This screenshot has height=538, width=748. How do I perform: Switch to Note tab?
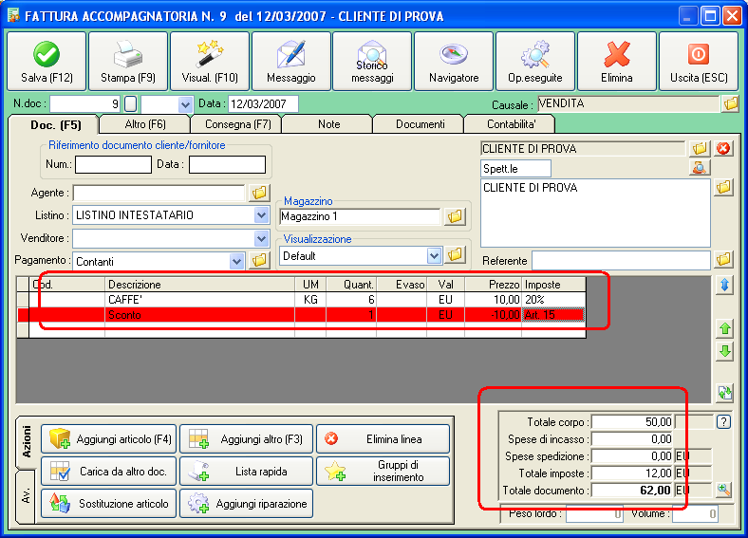tap(328, 124)
